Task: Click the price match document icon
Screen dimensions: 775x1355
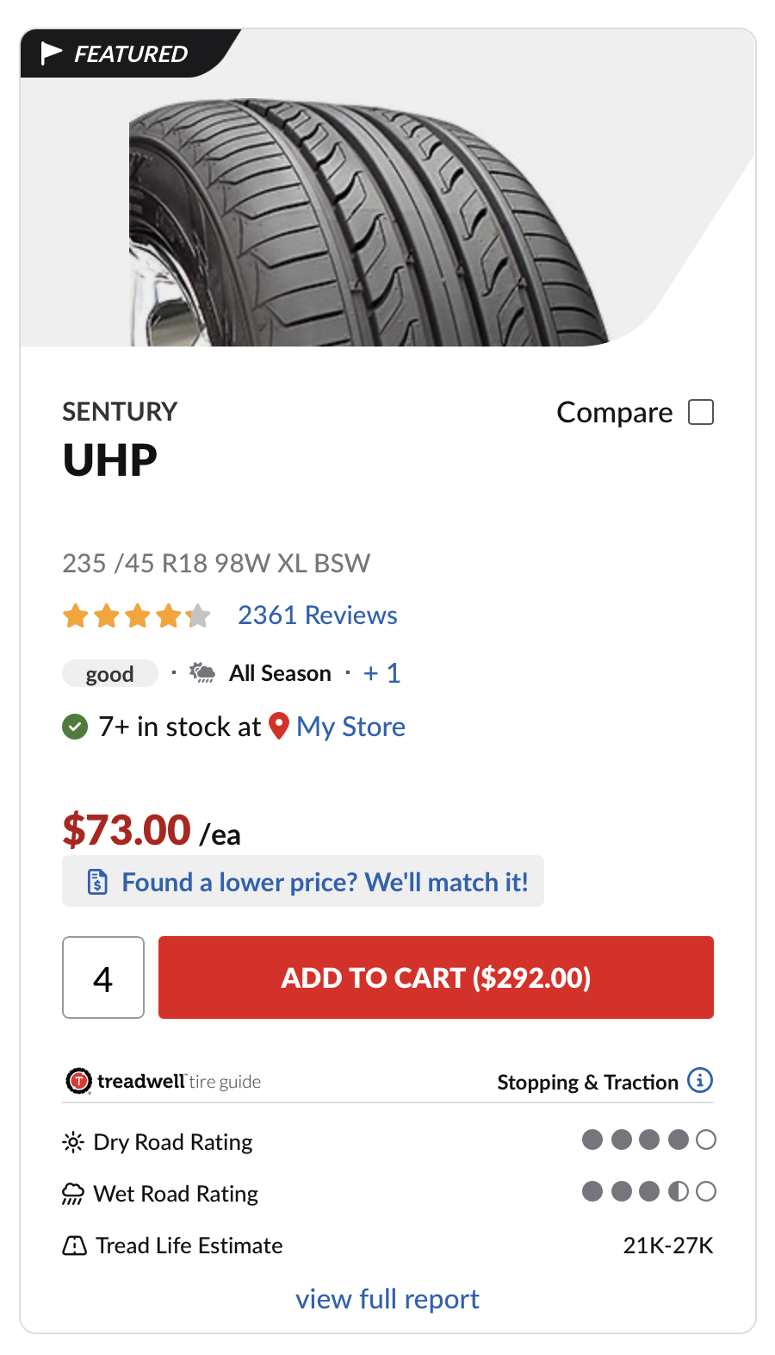Action: tap(97, 882)
